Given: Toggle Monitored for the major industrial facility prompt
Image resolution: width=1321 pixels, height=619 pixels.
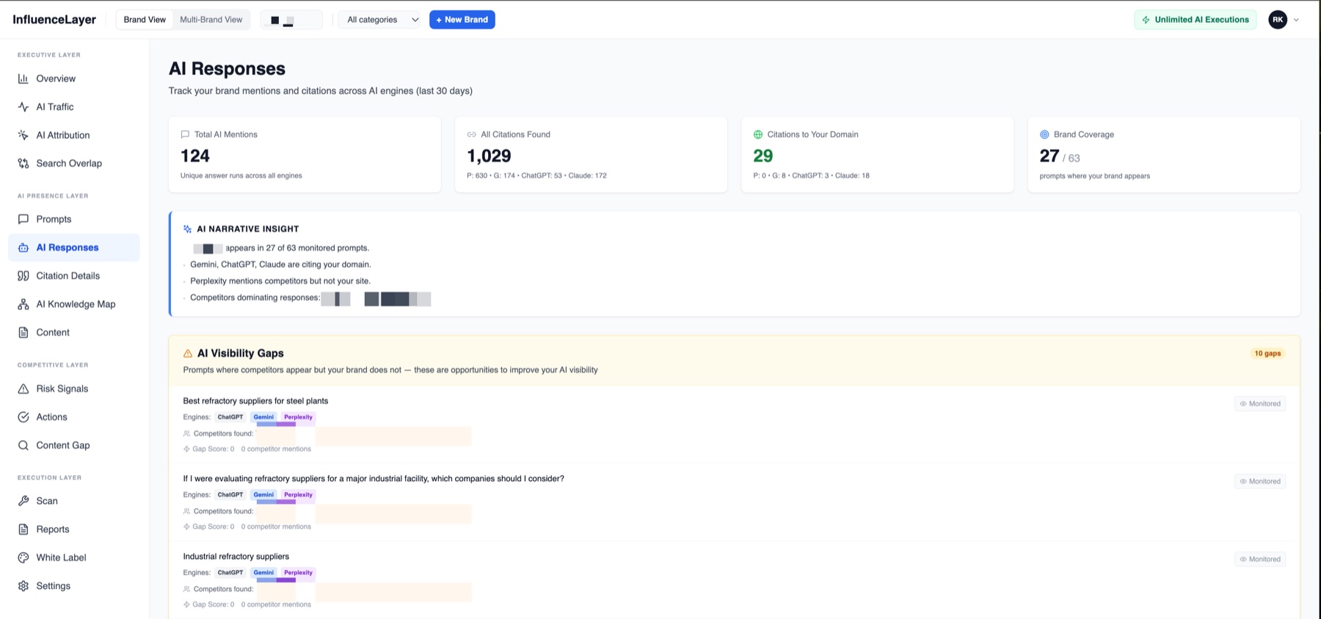Looking at the screenshot, I should pos(1260,481).
